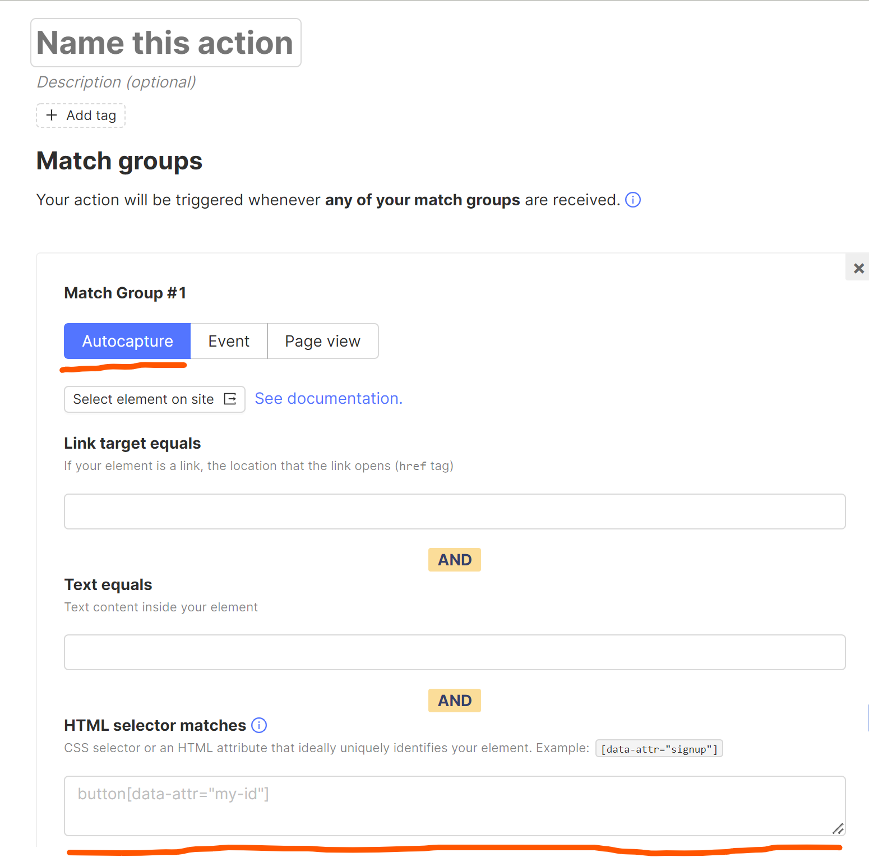Click the info icon beside match groups description
Screen dimensions: 869x857
click(632, 200)
